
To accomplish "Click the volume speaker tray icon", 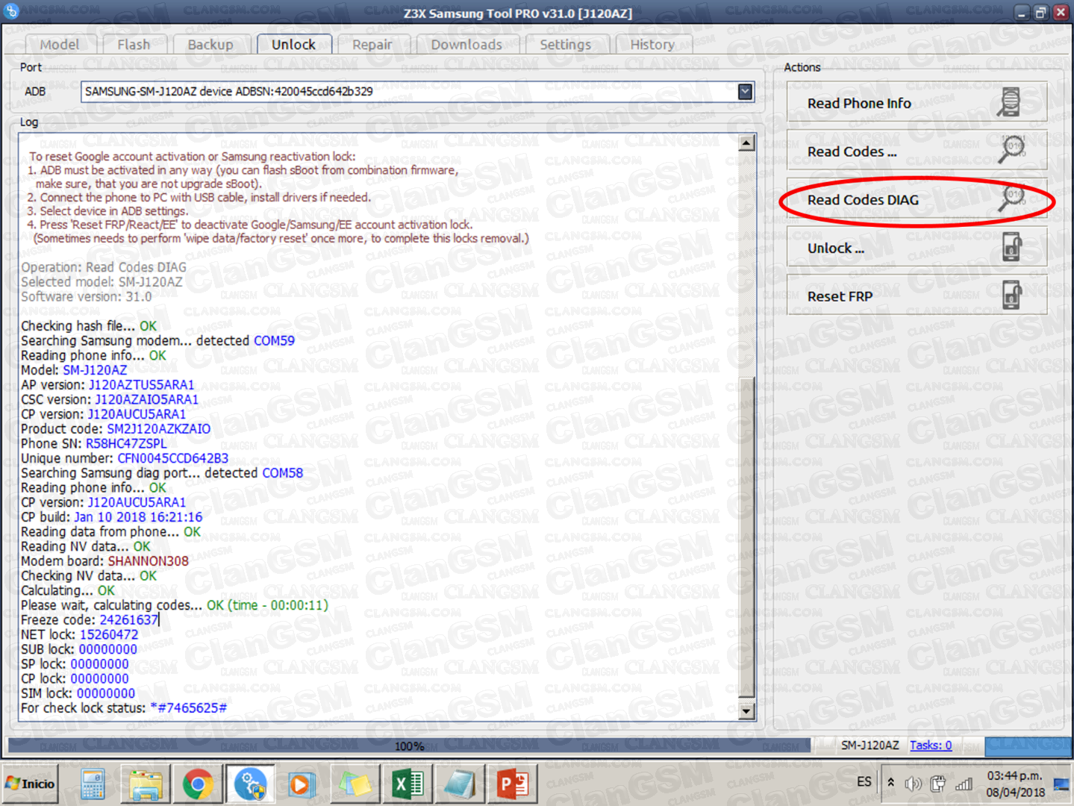I will [x=913, y=784].
